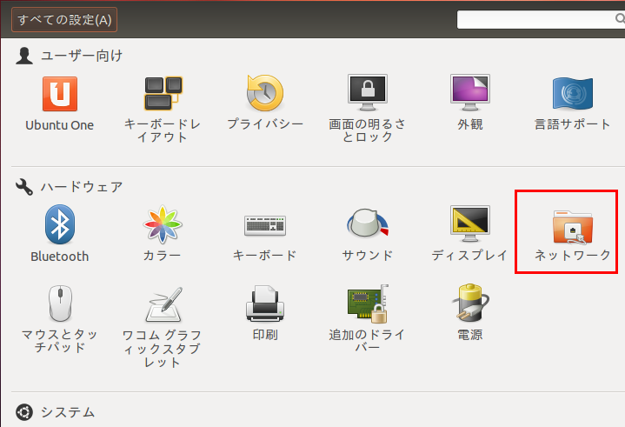Open the 印刷 printer icon
The height and width of the screenshot is (427, 625).
(265, 303)
